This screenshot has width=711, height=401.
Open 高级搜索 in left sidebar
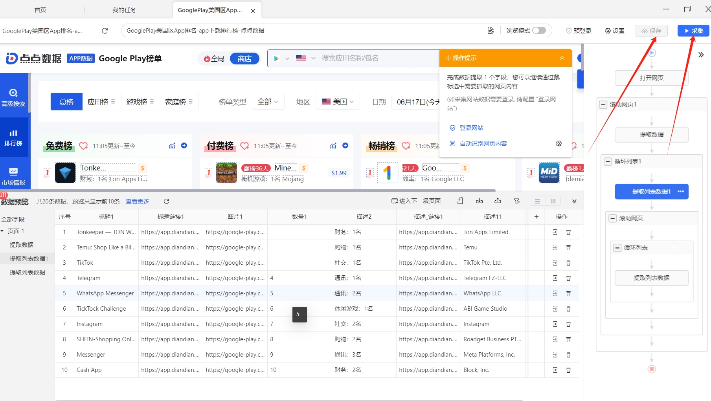tap(13, 97)
